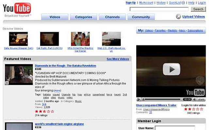Open Inbox in the My: bar
209x130 pixels.
point(182,31)
